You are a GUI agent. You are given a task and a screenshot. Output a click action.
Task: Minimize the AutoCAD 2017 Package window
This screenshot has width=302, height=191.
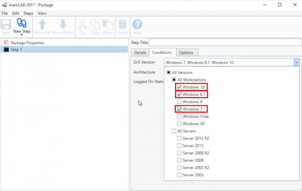(x=265, y=5)
